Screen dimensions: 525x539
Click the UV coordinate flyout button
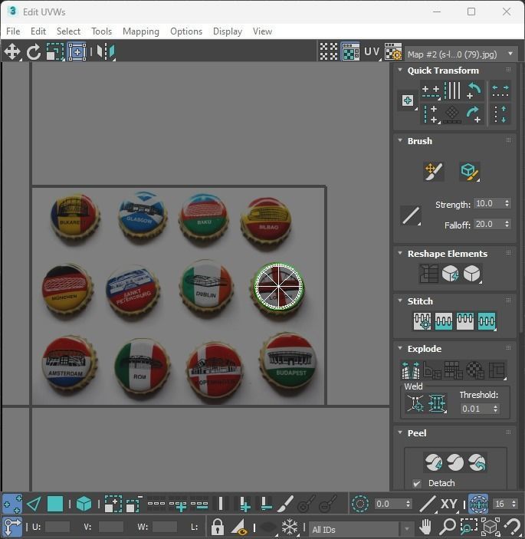coord(372,52)
